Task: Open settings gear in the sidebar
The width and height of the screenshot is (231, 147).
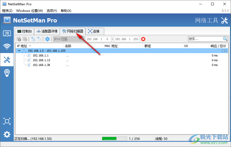Action: point(7,134)
